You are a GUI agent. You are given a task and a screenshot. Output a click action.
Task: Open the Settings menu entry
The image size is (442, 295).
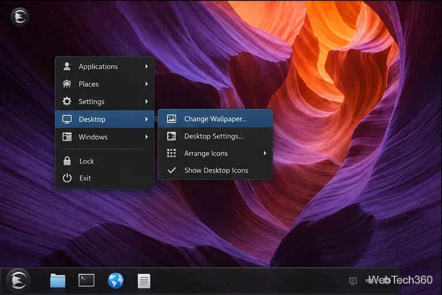[x=105, y=101]
